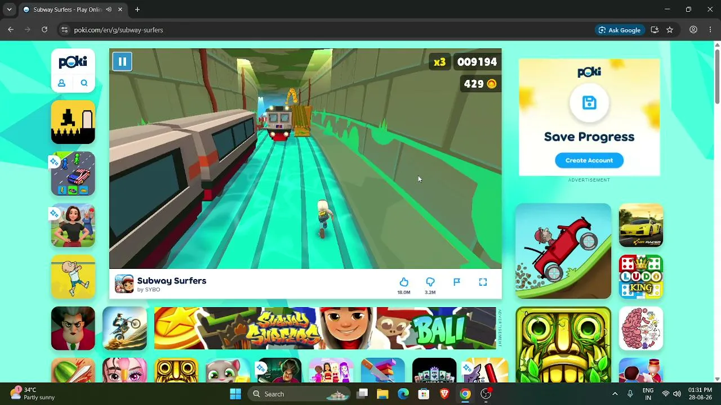Bookmark this page with the star icon

(670, 30)
